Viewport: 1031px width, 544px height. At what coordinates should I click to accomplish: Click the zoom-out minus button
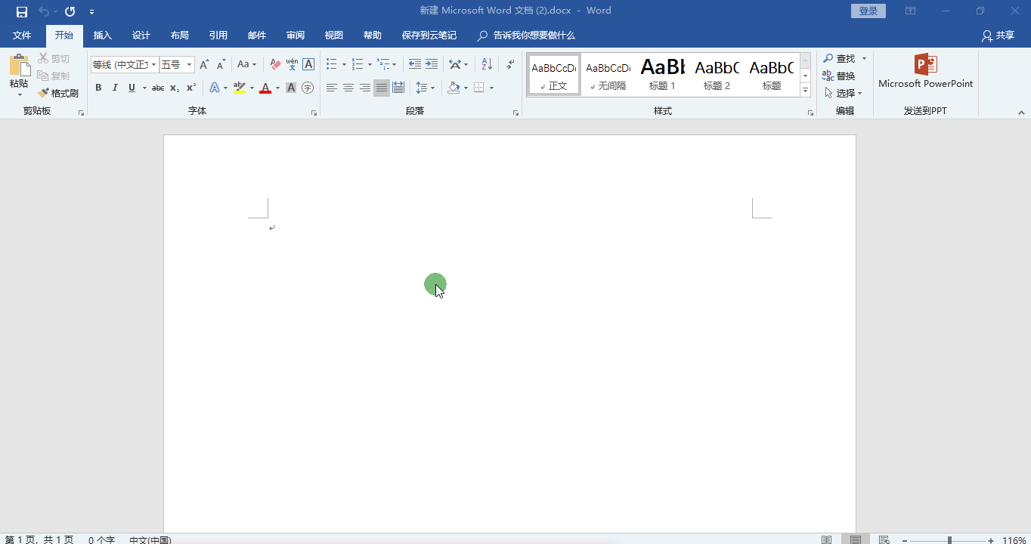[x=903, y=540]
